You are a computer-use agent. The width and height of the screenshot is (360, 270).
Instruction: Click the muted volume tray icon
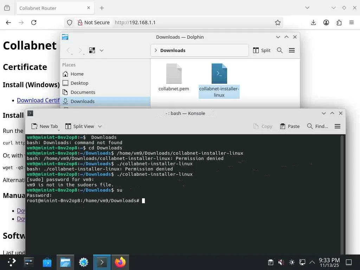[281, 262]
